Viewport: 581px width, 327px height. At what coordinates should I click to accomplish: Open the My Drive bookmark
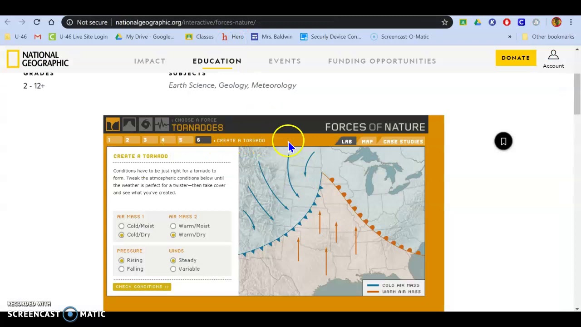click(145, 37)
